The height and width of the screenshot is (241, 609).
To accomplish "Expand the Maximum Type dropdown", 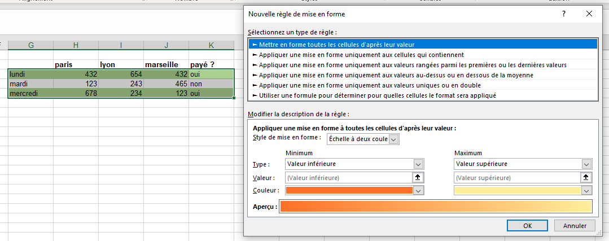I will pos(587,164).
